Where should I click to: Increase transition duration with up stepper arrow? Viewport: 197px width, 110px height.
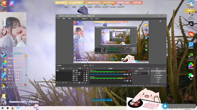pos(148,73)
